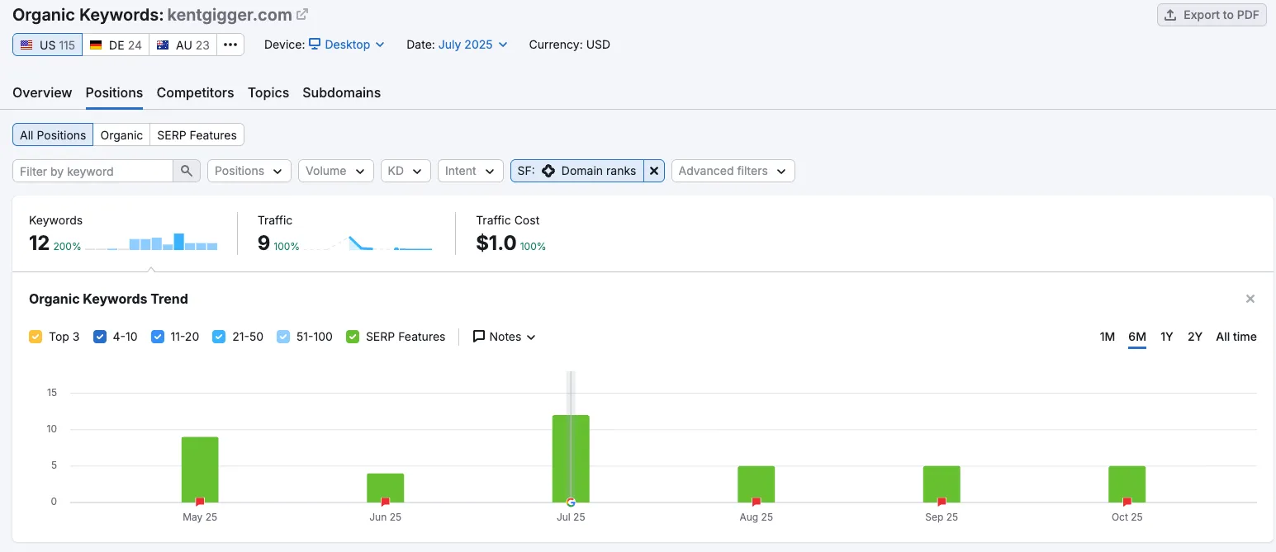Click the red note flag at Aug 25
1276x552 pixels.
click(x=757, y=502)
